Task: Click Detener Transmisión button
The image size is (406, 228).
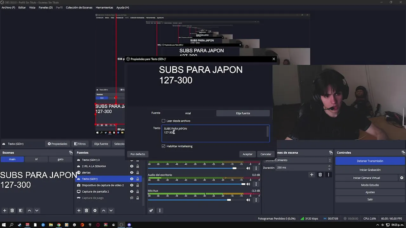Action: point(370,161)
